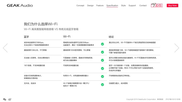Screen dimensions: 182x102
Task: Open the Feature nav item
Action: 100,5
